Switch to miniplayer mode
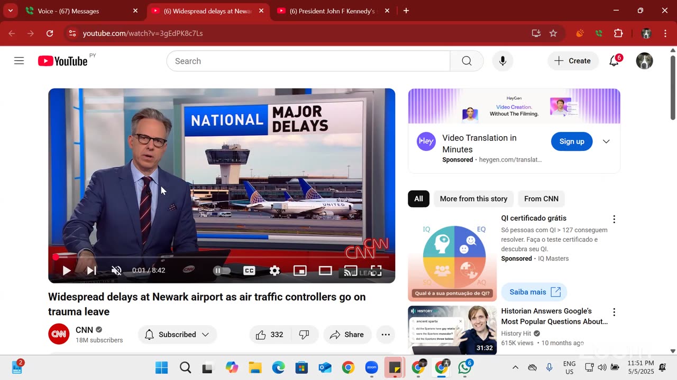 tap(300, 271)
